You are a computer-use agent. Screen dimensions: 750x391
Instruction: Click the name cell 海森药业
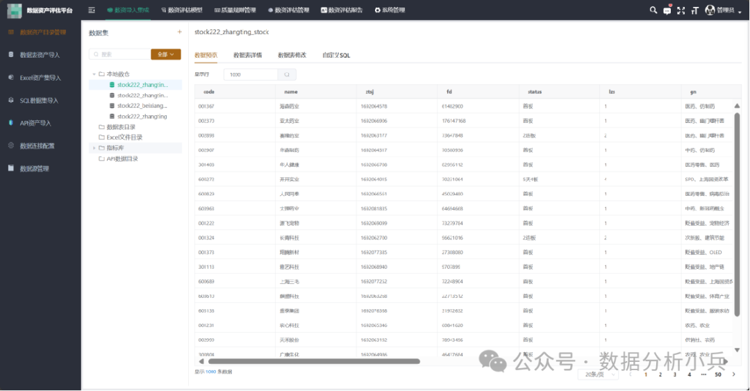290,106
